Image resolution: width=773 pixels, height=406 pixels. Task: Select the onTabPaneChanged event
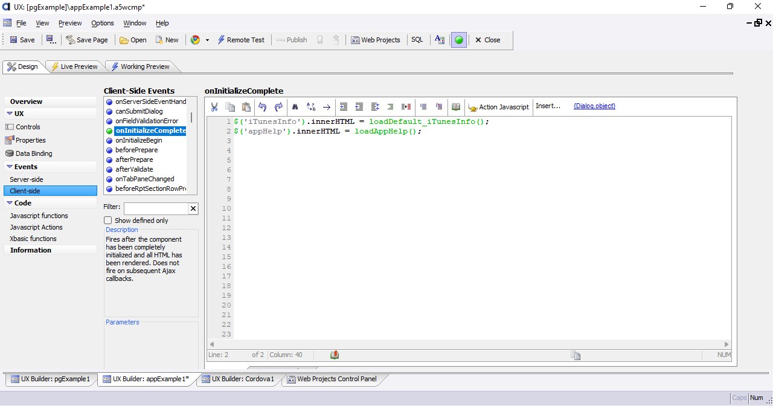tap(144, 179)
